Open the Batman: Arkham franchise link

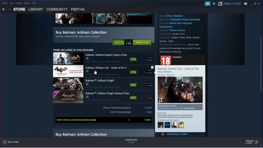pos(178,30)
